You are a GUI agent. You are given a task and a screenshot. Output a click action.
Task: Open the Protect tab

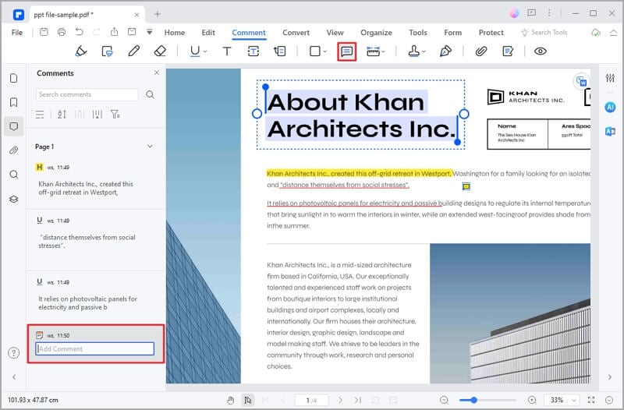pyautogui.click(x=491, y=33)
